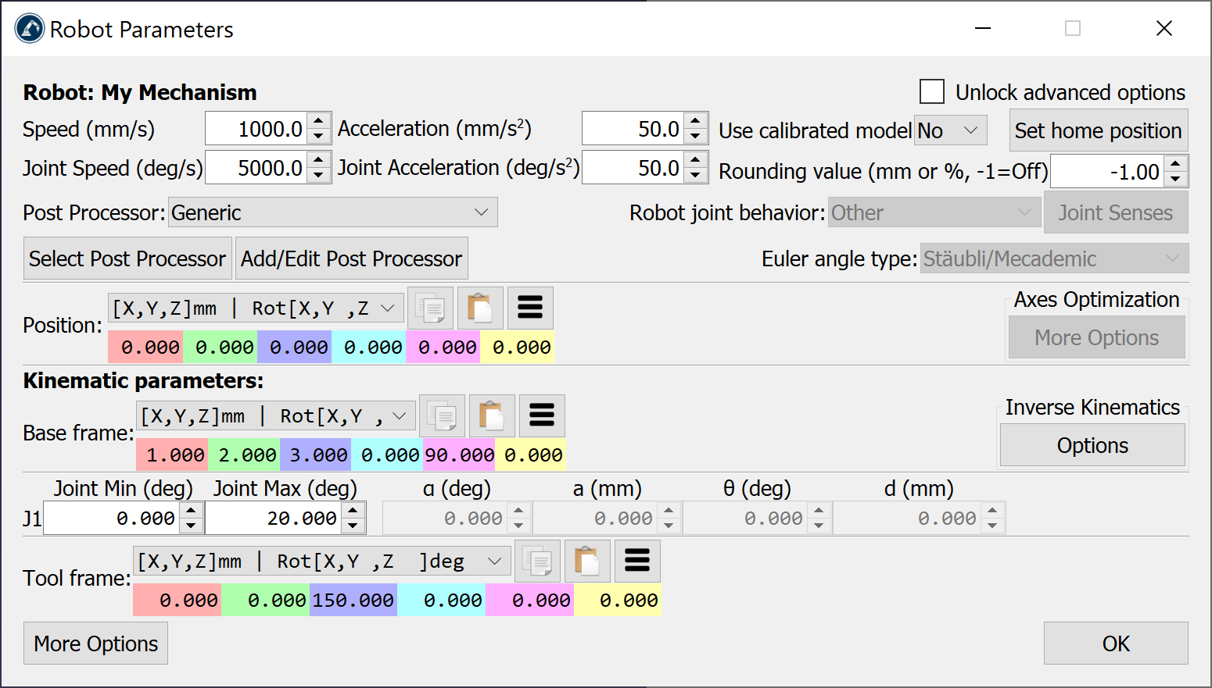Viewport: 1212px width, 688px height.
Task: Select the pink 90.000 Base frame field
Action: [459, 455]
